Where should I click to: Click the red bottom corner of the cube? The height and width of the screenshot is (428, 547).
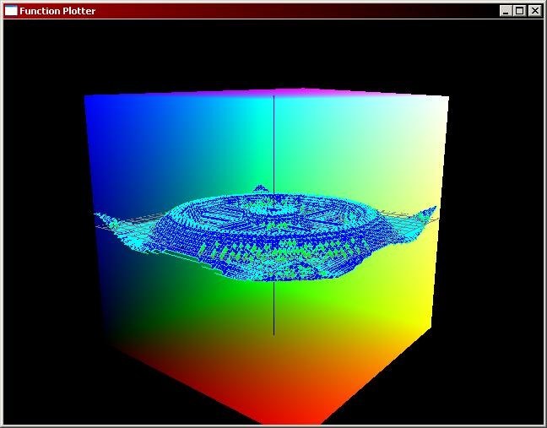(x=270, y=409)
